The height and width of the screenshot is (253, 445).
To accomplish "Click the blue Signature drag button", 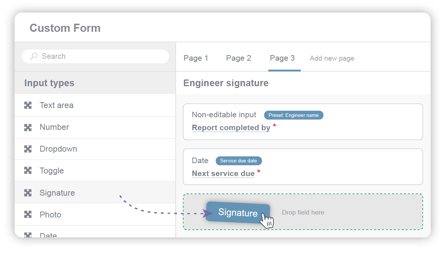I will tap(237, 213).
